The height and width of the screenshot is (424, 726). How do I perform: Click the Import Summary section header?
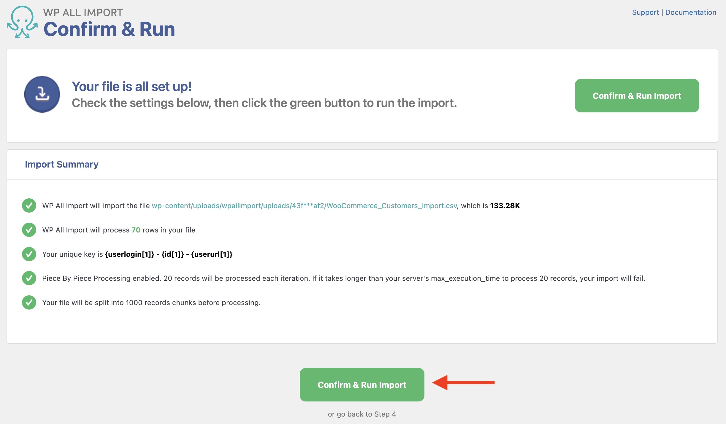click(x=62, y=164)
